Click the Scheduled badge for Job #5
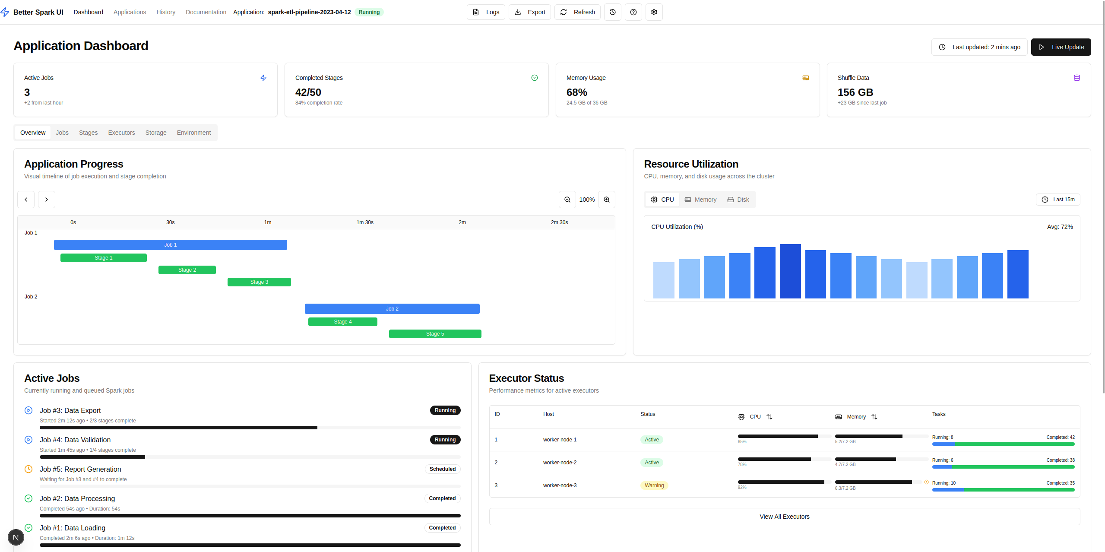The width and height of the screenshot is (1105, 552). pyautogui.click(x=443, y=469)
